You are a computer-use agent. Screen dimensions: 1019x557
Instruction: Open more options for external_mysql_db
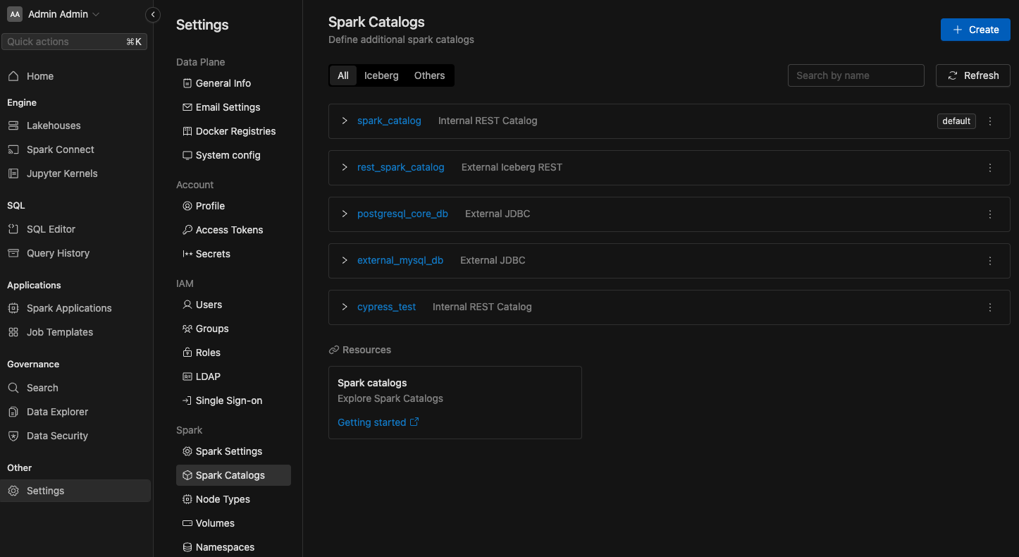click(990, 261)
